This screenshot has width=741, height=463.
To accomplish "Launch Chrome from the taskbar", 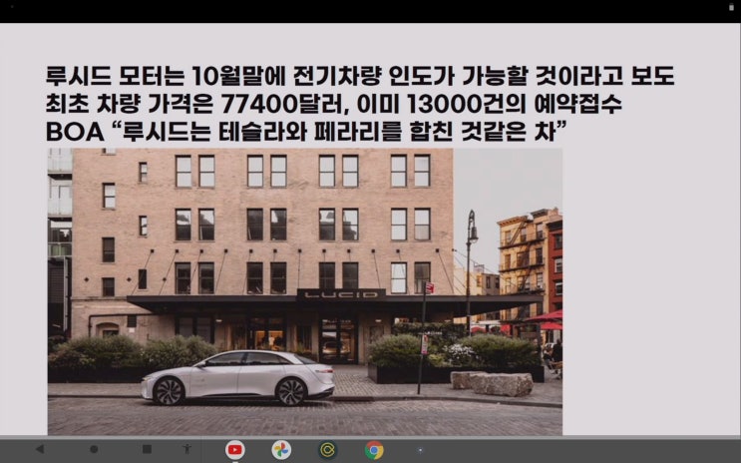I will (x=374, y=450).
